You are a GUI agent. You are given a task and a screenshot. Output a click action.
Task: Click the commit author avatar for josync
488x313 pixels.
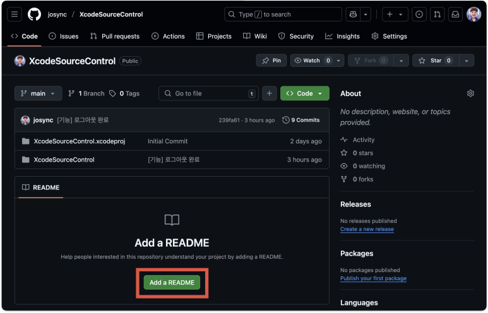tap(25, 120)
